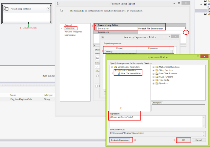Image resolution: width=210 pixels, height=147 pixels.
Task: Click Mathematical Functions folder icon
Action: [x=157, y=67]
